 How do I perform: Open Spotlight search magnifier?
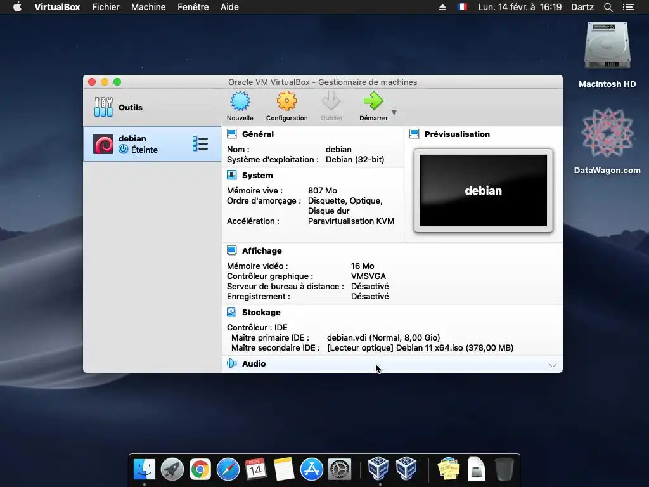[x=608, y=7]
